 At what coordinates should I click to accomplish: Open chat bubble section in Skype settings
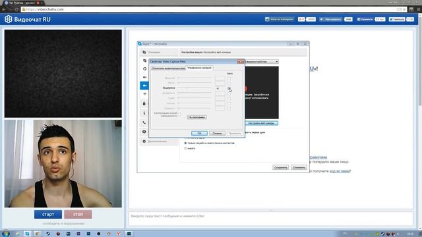[x=144, y=132]
